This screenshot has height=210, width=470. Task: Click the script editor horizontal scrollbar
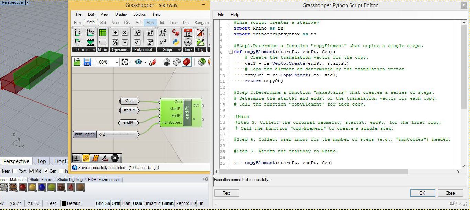tap(314, 172)
